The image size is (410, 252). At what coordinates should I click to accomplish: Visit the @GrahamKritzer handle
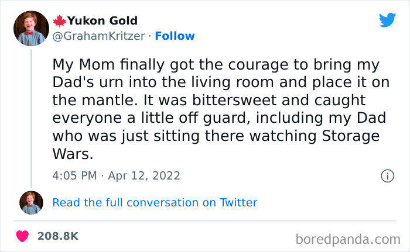(98, 36)
